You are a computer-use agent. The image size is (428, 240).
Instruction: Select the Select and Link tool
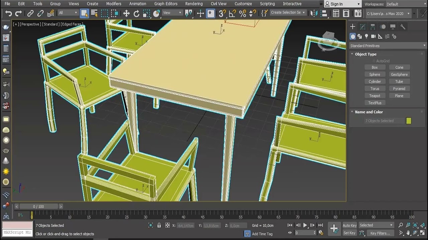tap(30, 13)
